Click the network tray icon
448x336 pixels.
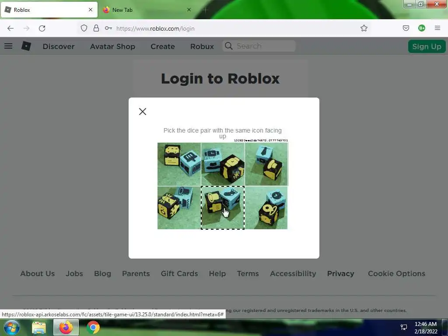pos(404,327)
